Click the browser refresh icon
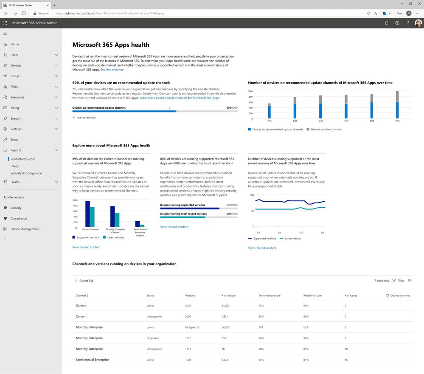Viewport: 424px width, 374px height. tap(24, 13)
